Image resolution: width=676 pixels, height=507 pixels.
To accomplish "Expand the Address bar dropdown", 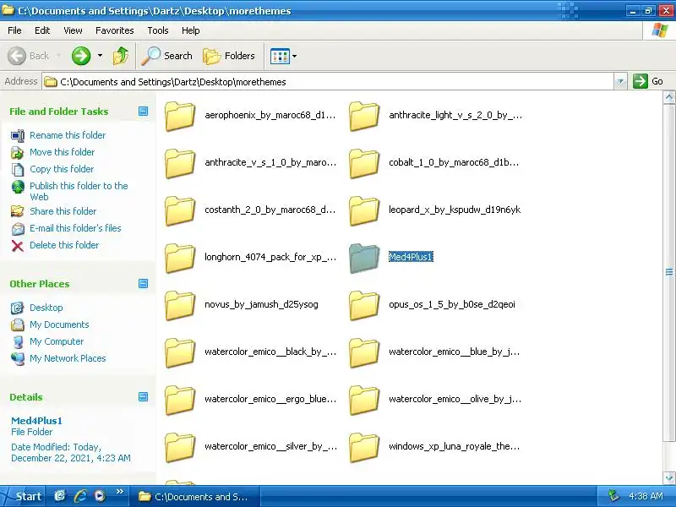I will (620, 81).
